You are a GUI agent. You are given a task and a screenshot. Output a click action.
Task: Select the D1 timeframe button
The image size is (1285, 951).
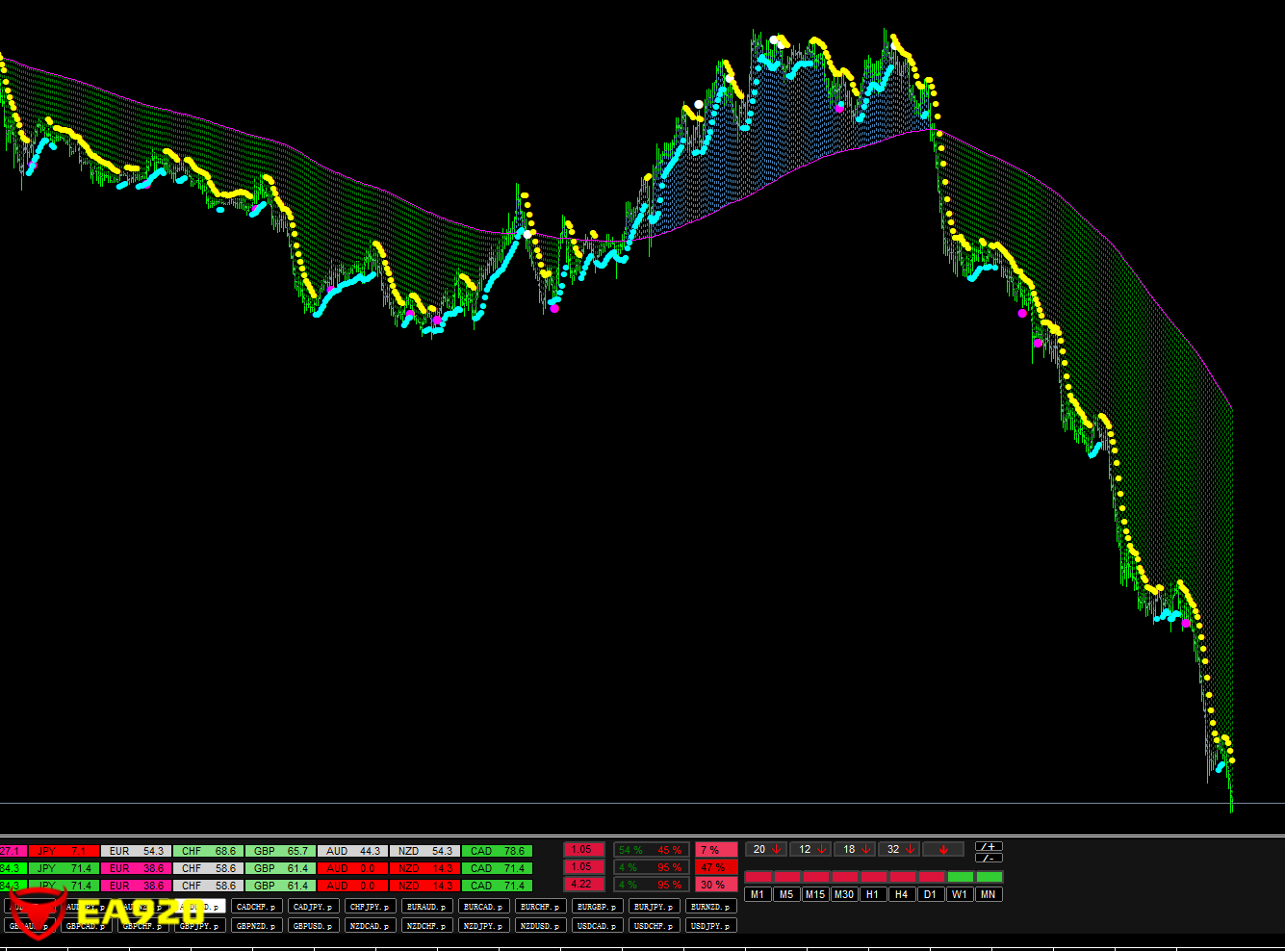[x=930, y=894]
